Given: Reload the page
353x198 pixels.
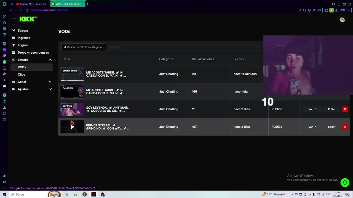Looking at the screenshot, I should click(21, 10).
